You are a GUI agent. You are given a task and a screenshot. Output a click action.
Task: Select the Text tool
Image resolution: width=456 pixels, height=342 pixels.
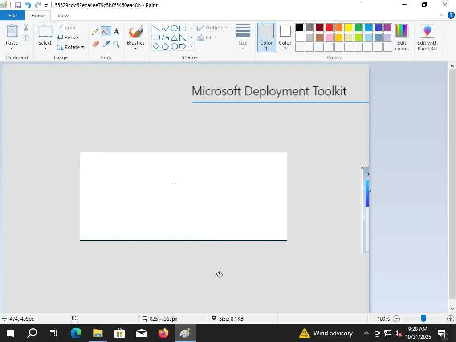116,31
